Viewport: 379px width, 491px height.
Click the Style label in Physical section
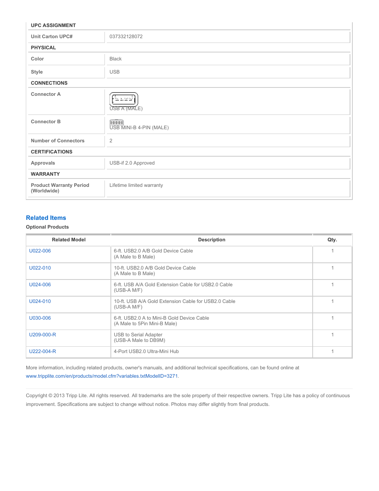pos(37,72)
